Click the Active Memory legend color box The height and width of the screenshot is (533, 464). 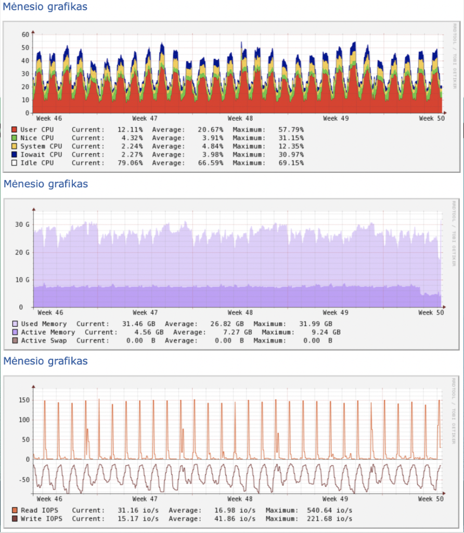pyautogui.click(x=15, y=332)
